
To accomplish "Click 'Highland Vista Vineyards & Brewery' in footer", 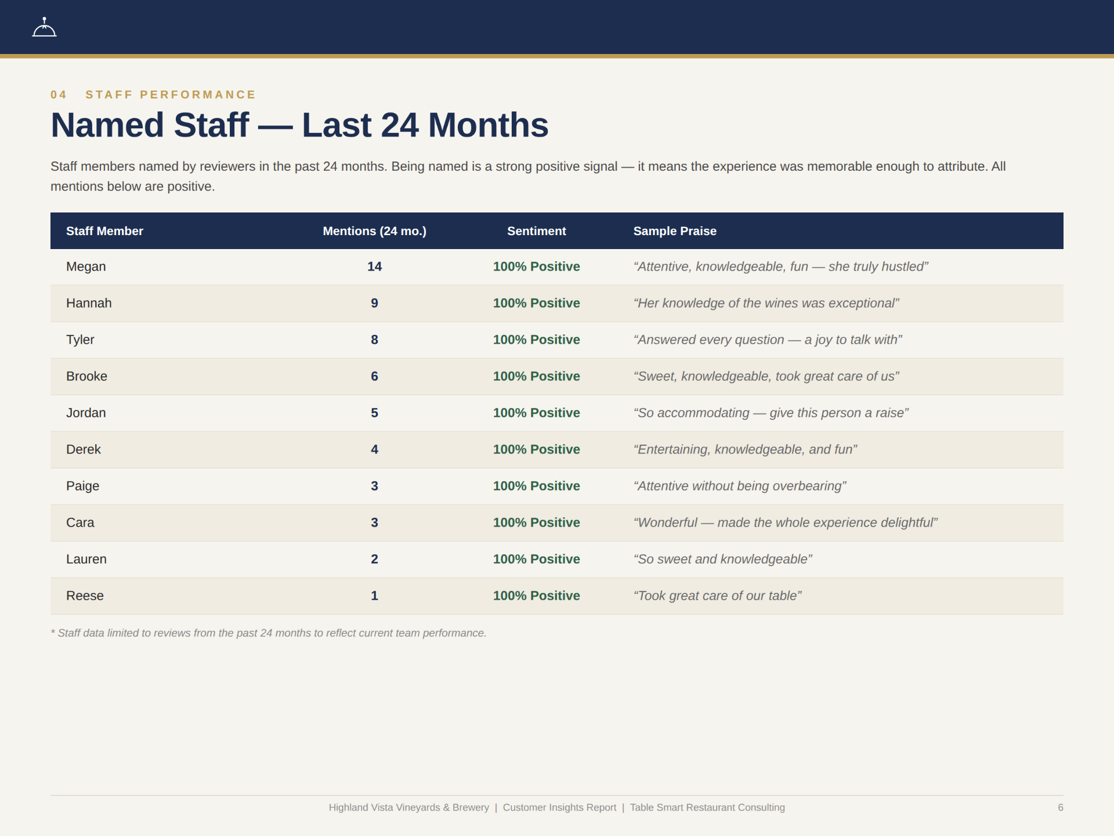I will [408, 808].
